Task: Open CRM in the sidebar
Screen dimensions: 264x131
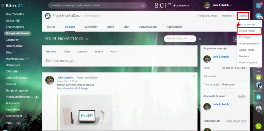Action: pos(9,71)
